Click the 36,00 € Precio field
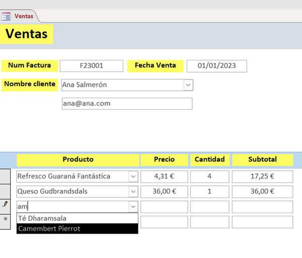The image size is (302, 258). click(x=164, y=191)
